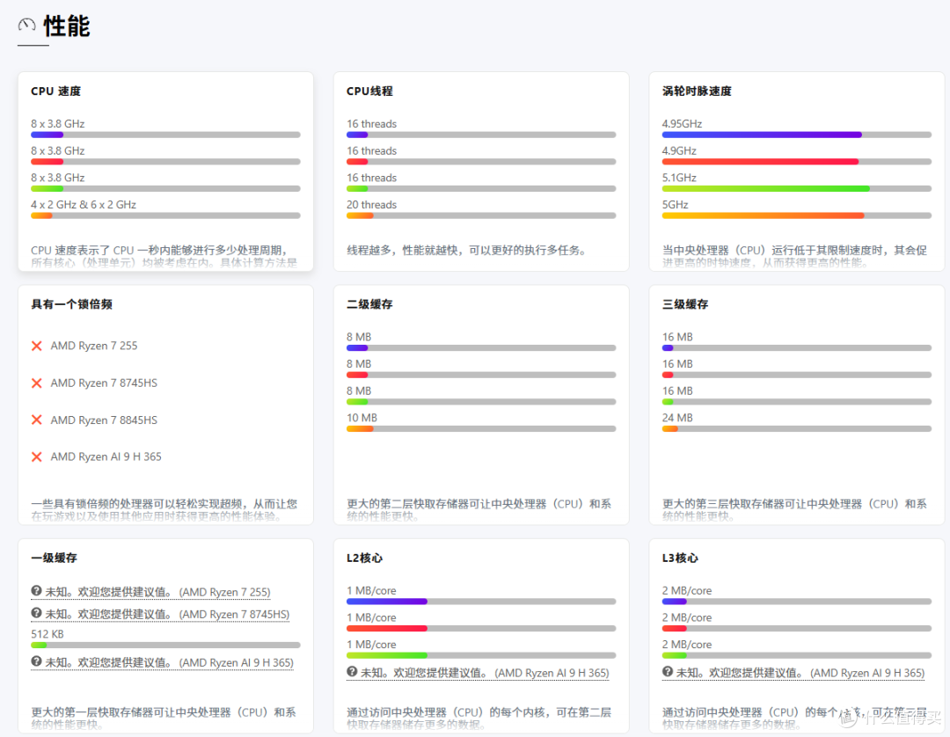
Task: Click question mark icon in the L2核心 card
Action: pyautogui.click(x=352, y=672)
